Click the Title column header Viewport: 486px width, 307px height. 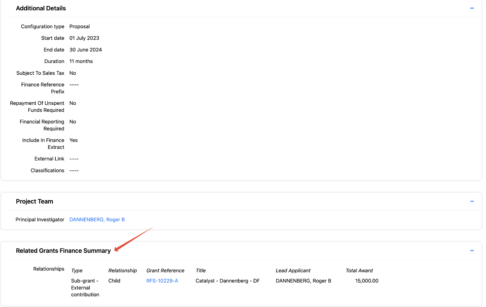click(200, 270)
